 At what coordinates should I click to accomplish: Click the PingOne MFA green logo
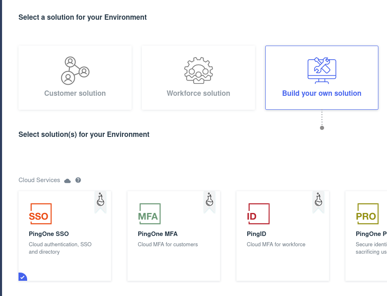149,214
